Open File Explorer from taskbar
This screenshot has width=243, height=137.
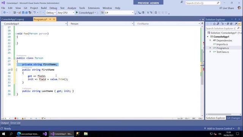tap(86, 134)
